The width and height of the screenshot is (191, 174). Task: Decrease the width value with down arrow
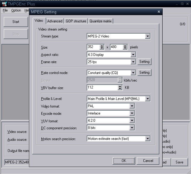[102, 48]
